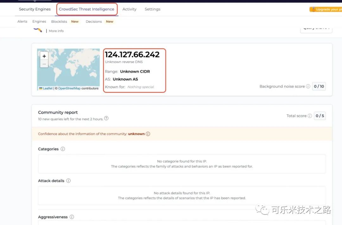Select the IP address 124.127.66.242
The width and height of the screenshot is (342, 225).
pyautogui.click(x=132, y=55)
